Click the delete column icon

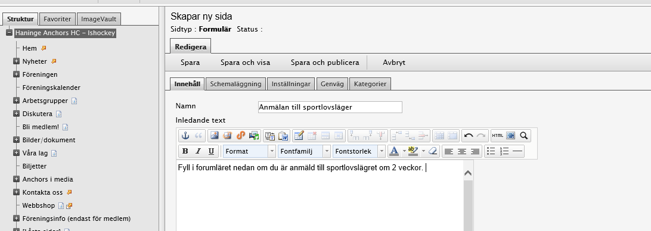click(x=381, y=136)
